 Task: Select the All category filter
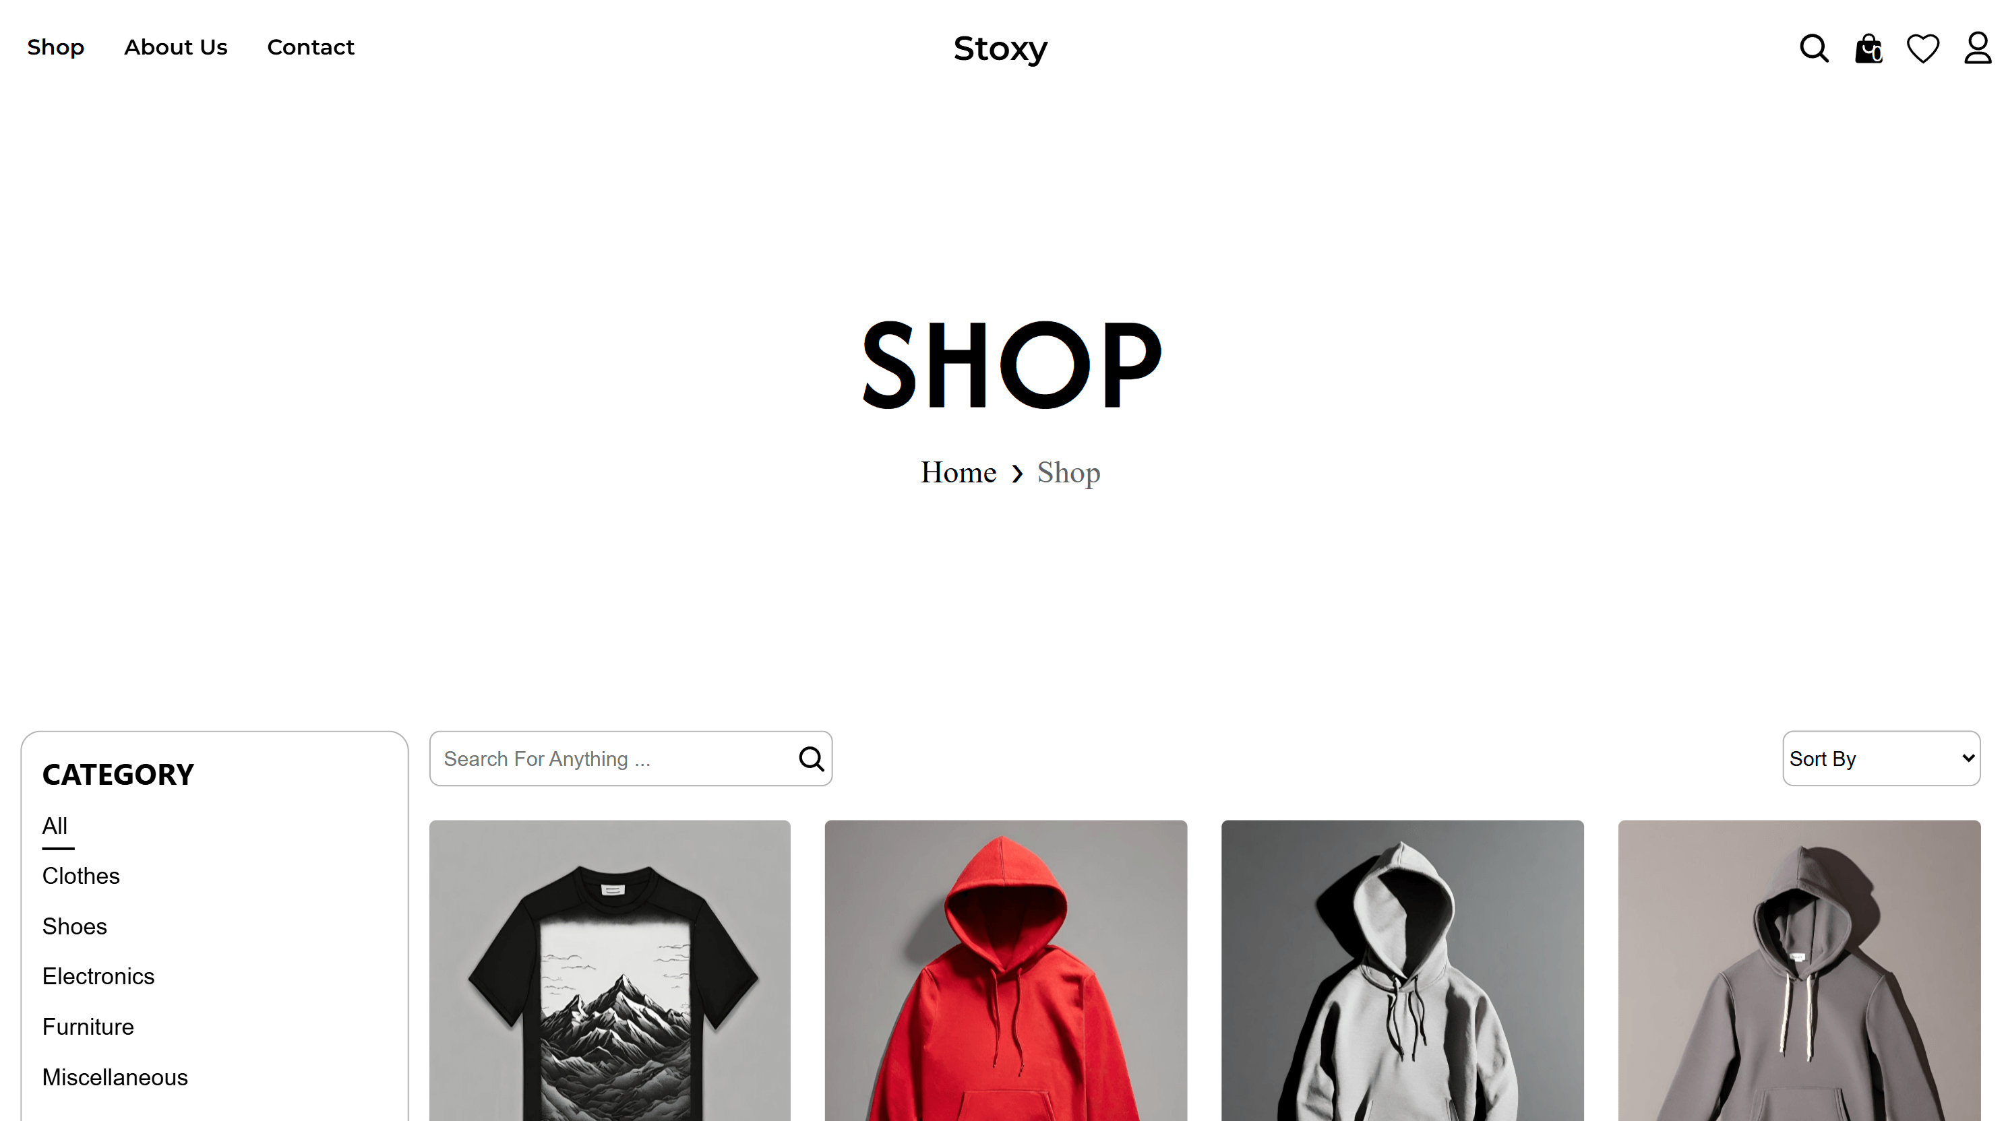[55, 826]
